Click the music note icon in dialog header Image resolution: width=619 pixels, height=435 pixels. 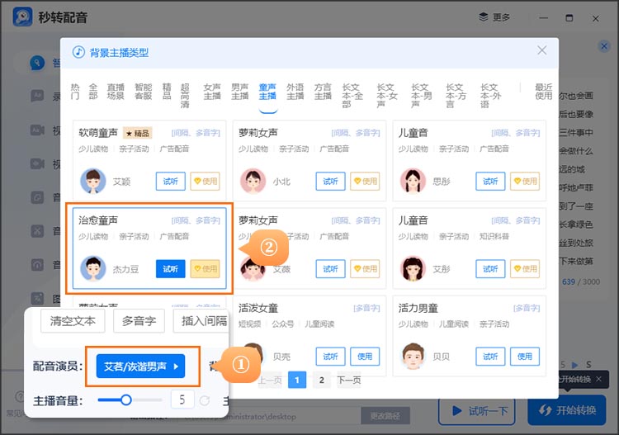pos(78,52)
